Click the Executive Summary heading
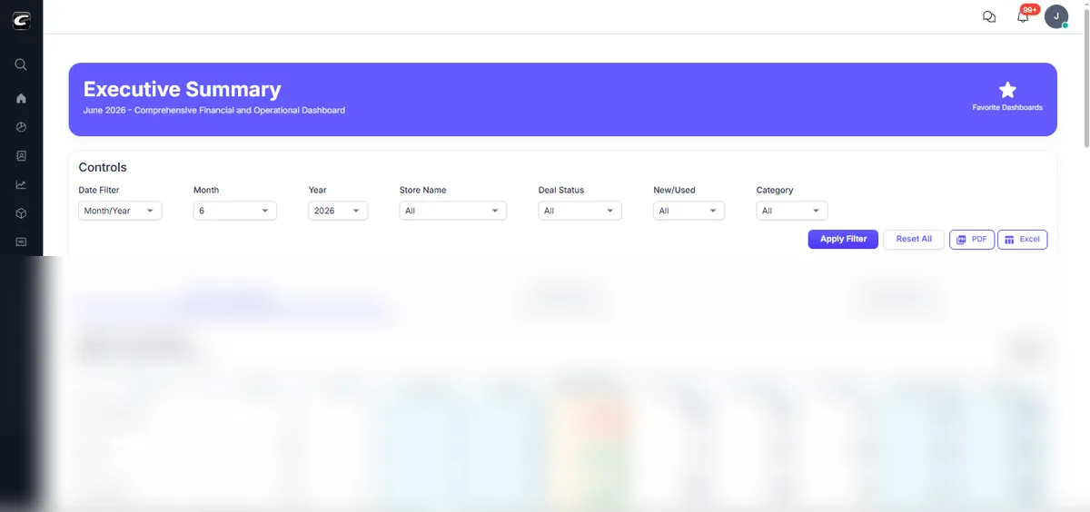Image resolution: width=1090 pixels, height=512 pixels. pos(183,89)
